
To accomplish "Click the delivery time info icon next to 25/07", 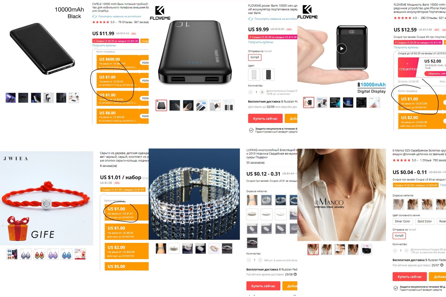I will click(442, 265).
